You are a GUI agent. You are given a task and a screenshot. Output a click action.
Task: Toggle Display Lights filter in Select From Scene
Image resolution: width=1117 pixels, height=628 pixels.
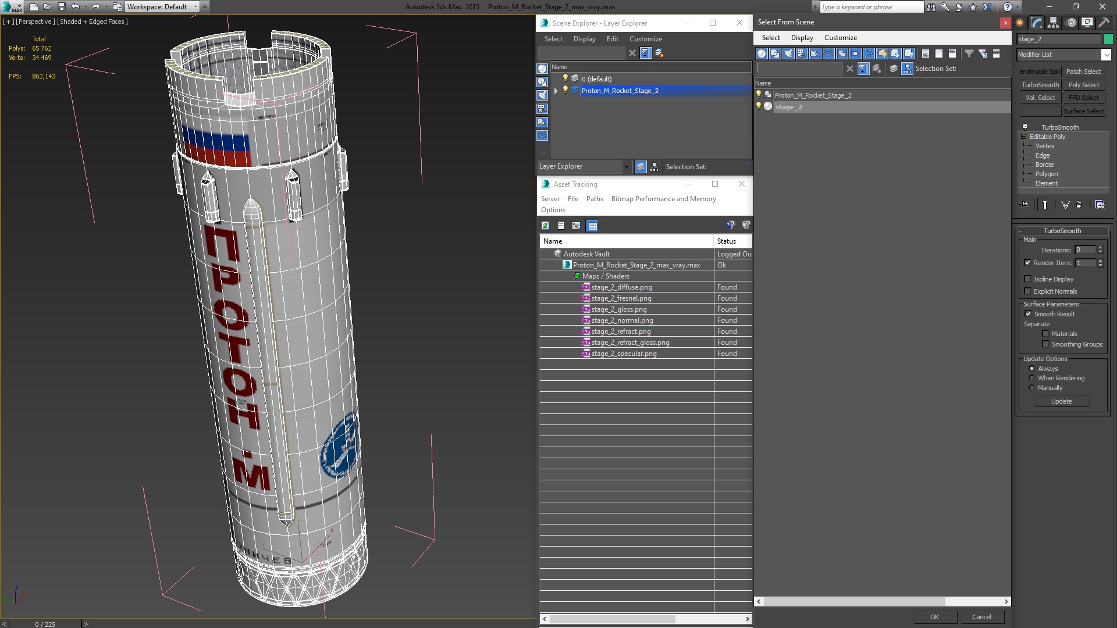click(x=788, y=53)
